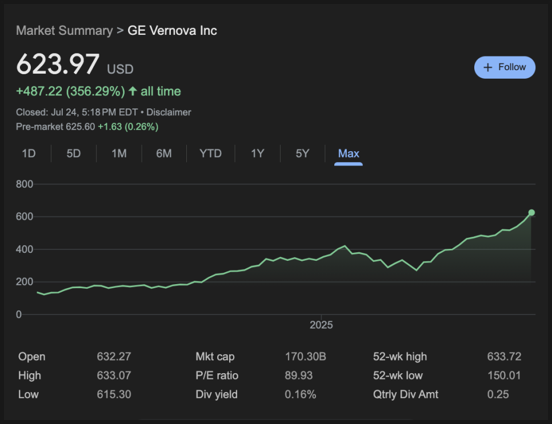The width and height of the screenshot is (552, 424).
Task: Click the 623.97 stock price
Action: tap(58, 64)
